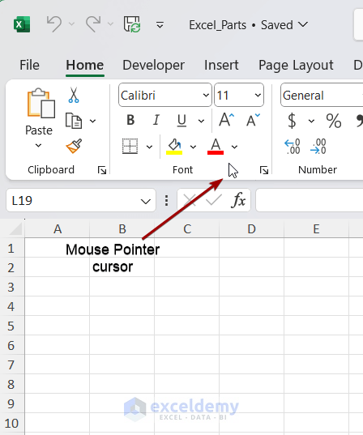The height and width of the screenshot is (435, 363).
Task: Apply the red font color swatch
Action: tap(216, 146)
